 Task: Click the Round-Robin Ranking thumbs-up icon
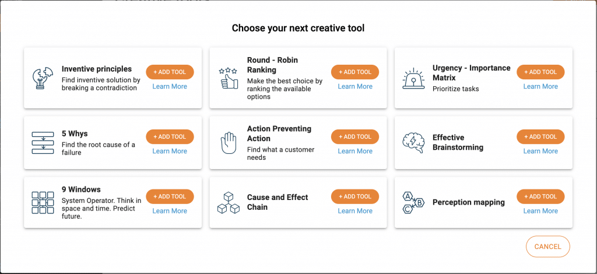(229, 78)
